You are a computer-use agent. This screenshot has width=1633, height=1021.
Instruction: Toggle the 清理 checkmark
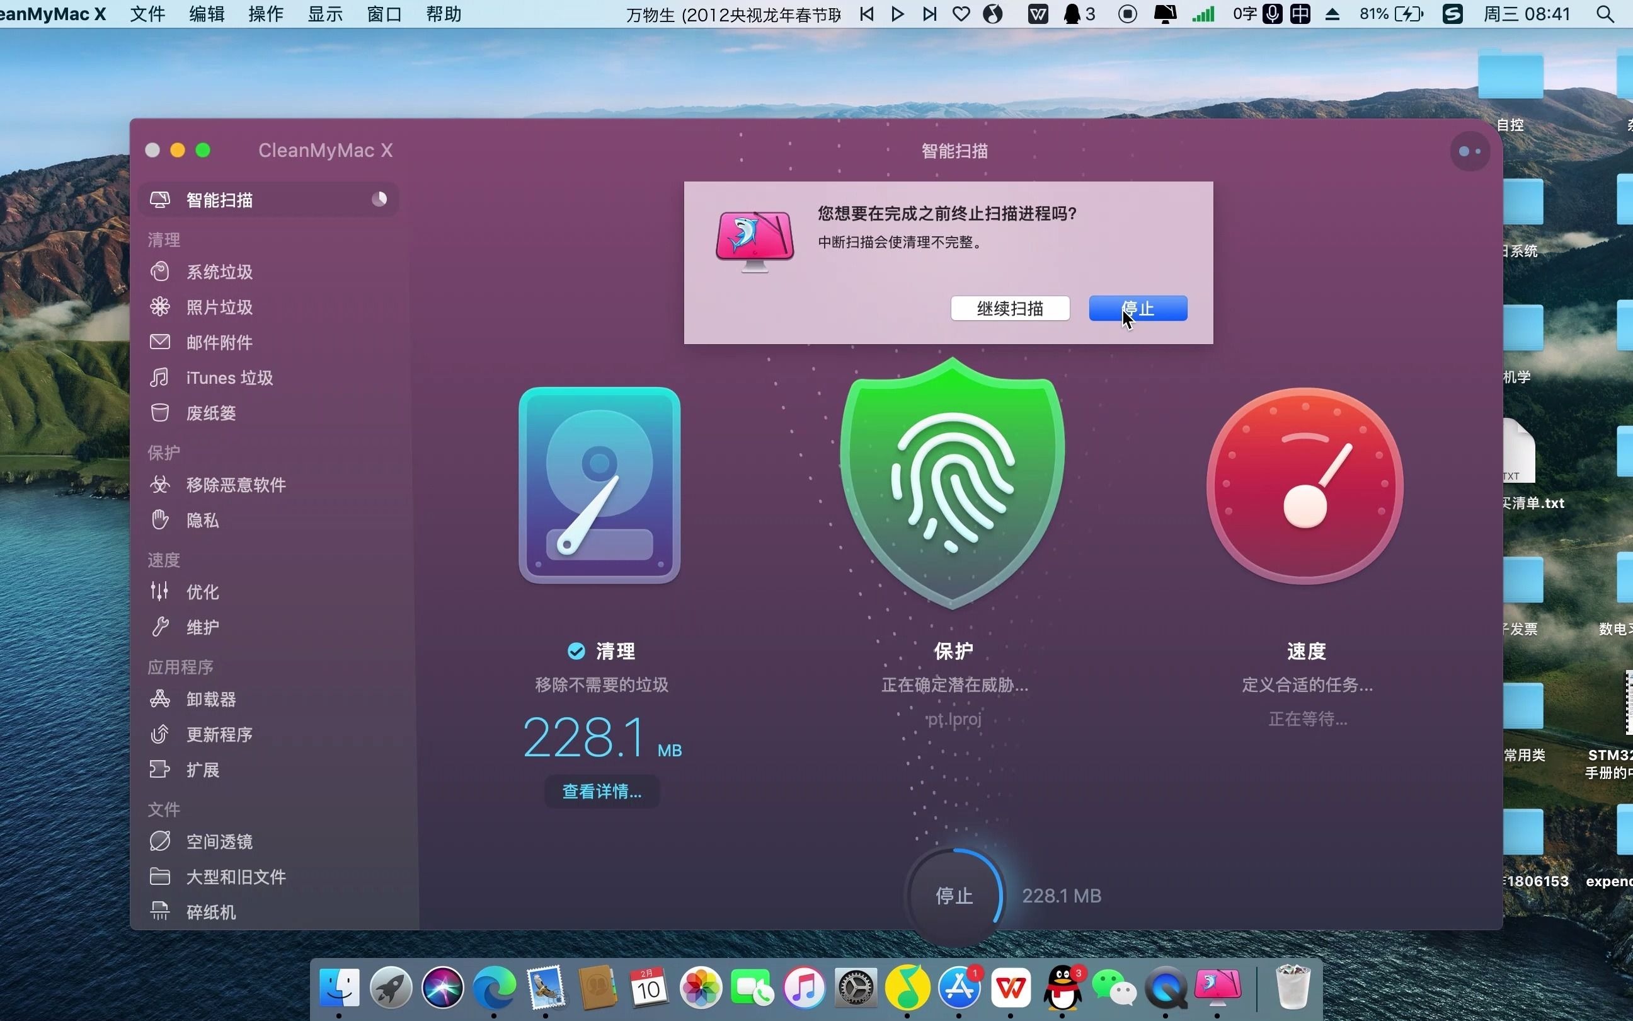pos(576,651)
